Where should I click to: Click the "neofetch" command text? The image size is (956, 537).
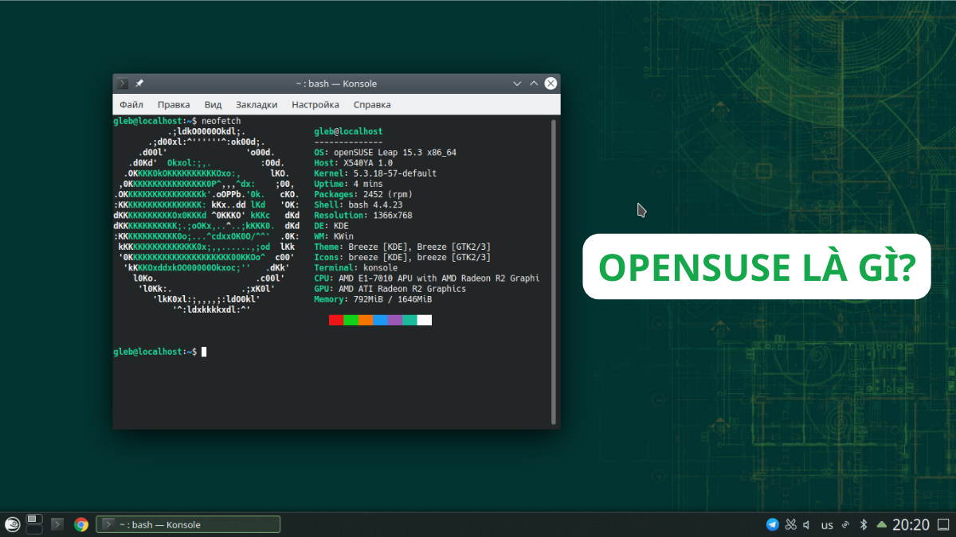pos(221,121)
